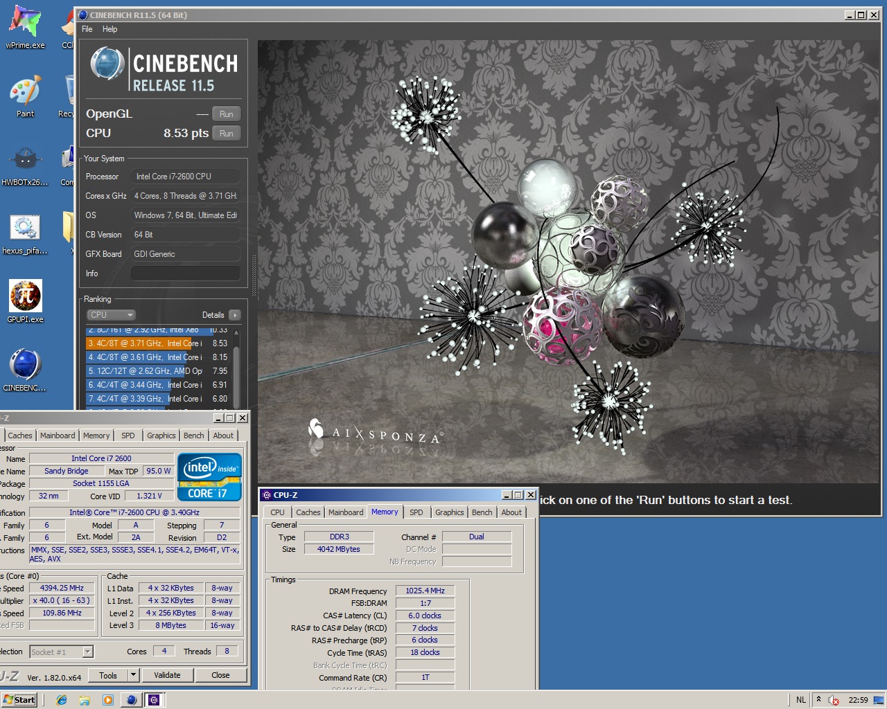Open the Help menu in Cinebench
This screenshot has height=709, width=887.
click(110, 29)
